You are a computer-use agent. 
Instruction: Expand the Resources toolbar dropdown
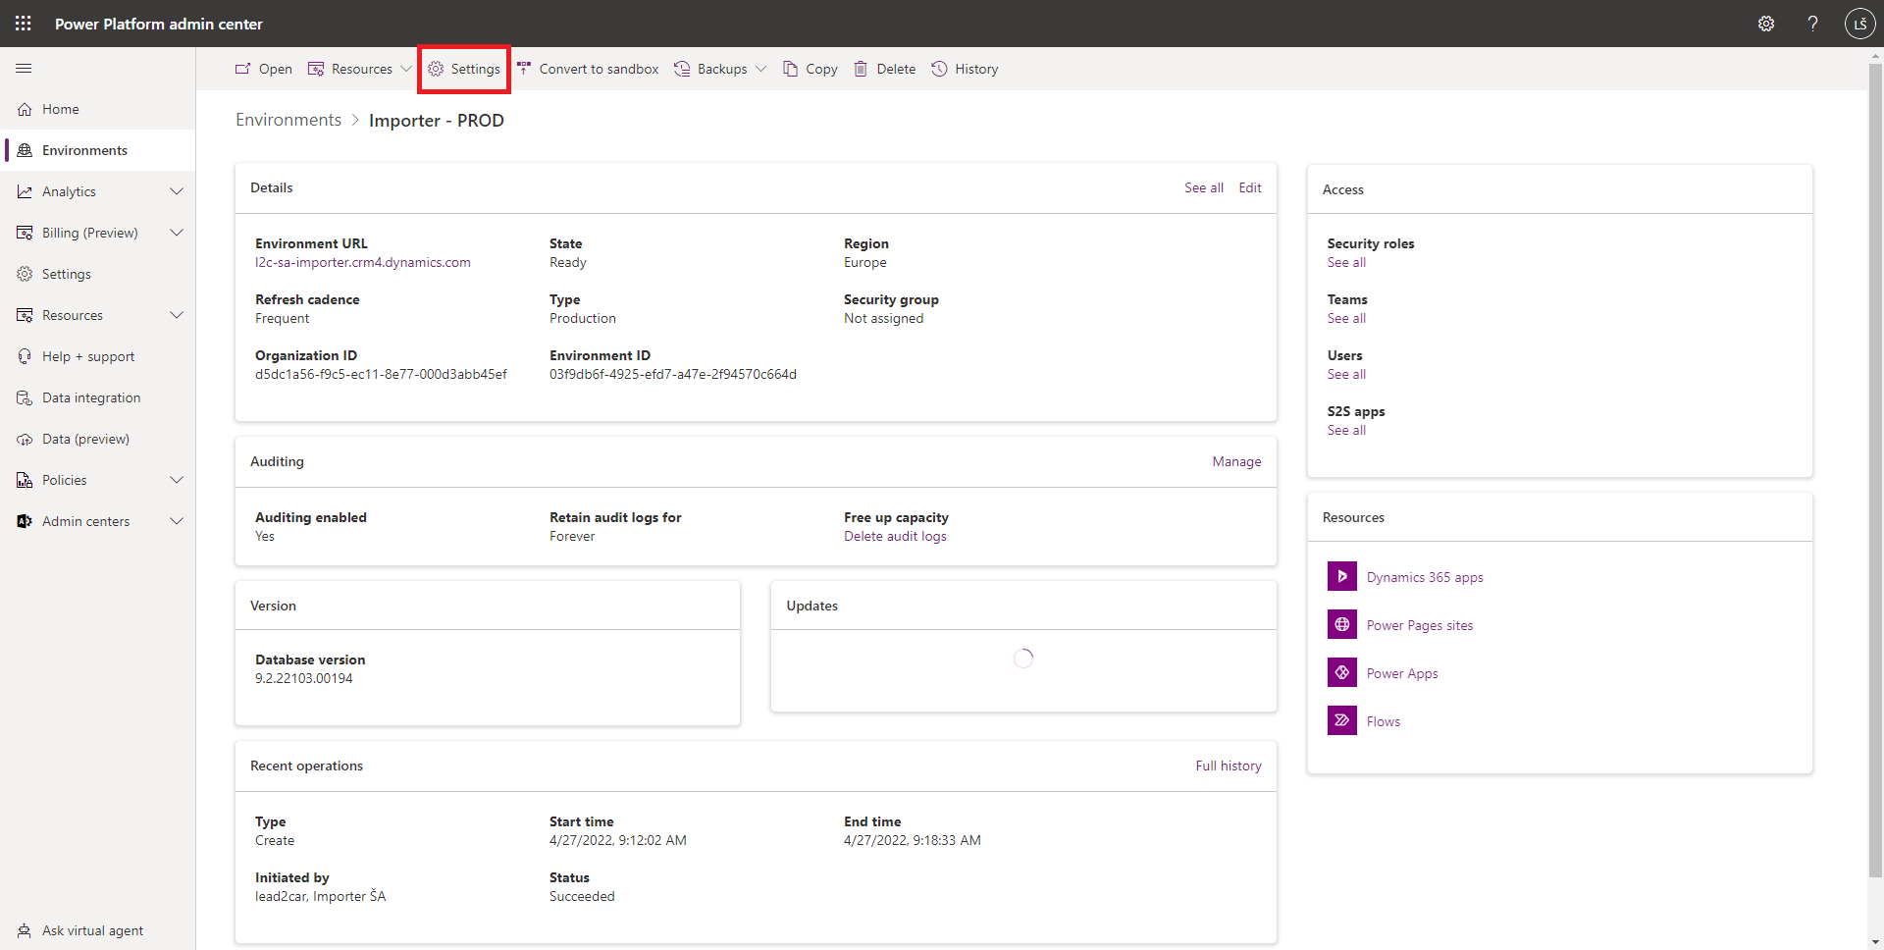360,69
